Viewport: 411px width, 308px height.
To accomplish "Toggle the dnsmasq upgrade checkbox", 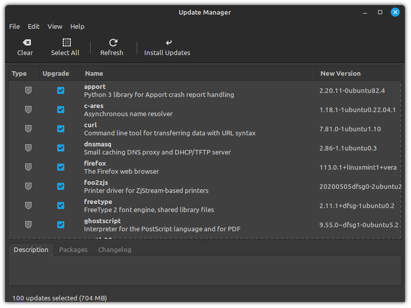I will 61,148.
